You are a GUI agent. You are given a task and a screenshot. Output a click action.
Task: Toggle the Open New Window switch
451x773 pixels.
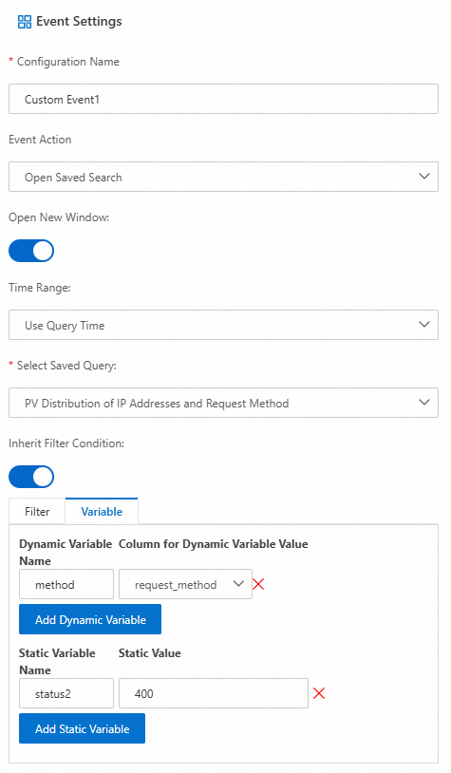point(31,251)
